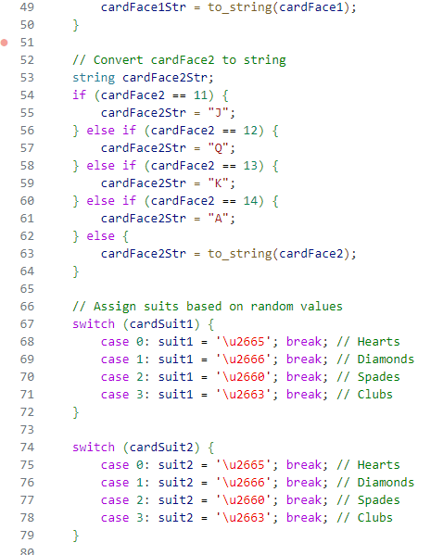Click the string literal "J" on line 55
This screenshot has width=443, height=555.
[218, 113]
